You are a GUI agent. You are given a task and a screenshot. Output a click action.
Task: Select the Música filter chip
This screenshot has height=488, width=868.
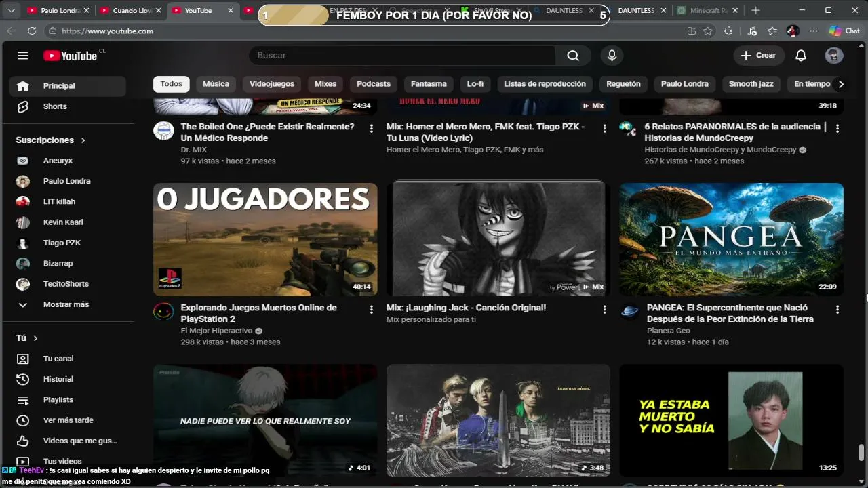[216, 84]
